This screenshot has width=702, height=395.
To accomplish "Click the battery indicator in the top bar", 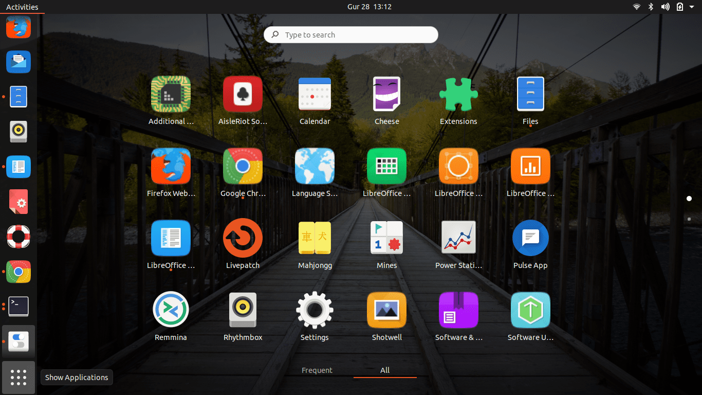I will pyautogui.click(x=680, y=7).
